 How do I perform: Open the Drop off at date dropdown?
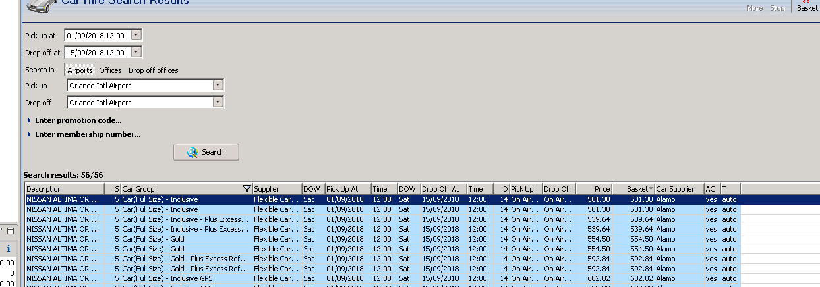[136, 52]
